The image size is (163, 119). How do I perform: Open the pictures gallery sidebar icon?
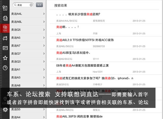click(5, 48)
